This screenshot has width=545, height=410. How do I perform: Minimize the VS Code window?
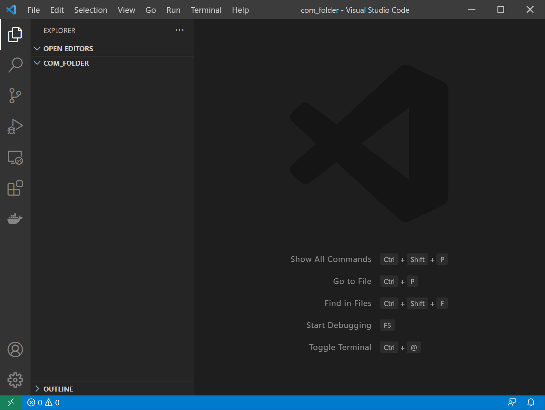coord(472,10)
